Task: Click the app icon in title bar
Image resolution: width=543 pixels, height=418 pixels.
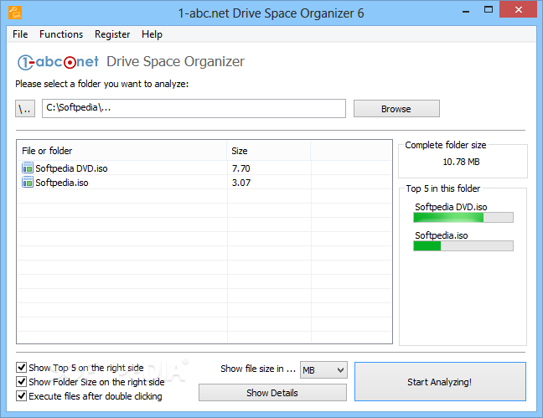Action: click(15, 13)
